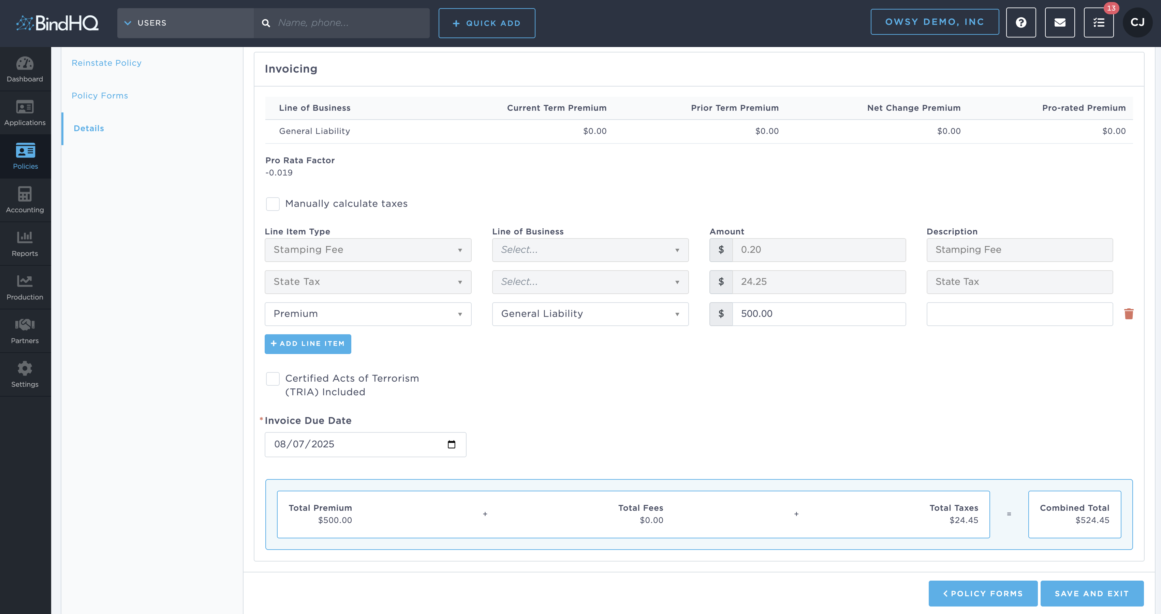Screen dimensions: 1161x614
Task: Click the help question mark icon
Action: [1020, 22]
